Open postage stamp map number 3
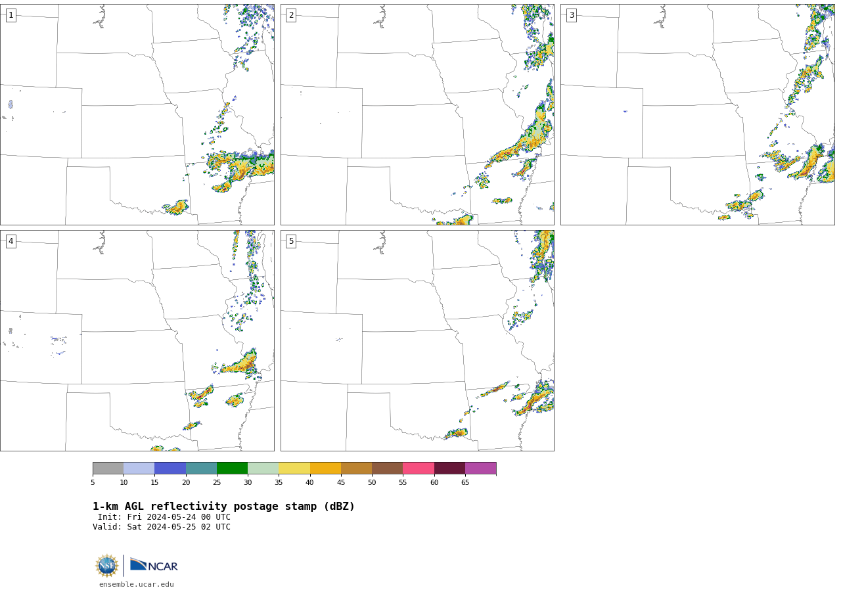 coord(697,114)
